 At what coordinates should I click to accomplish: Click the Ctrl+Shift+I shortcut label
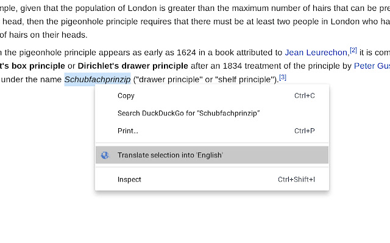pos(296,179)
